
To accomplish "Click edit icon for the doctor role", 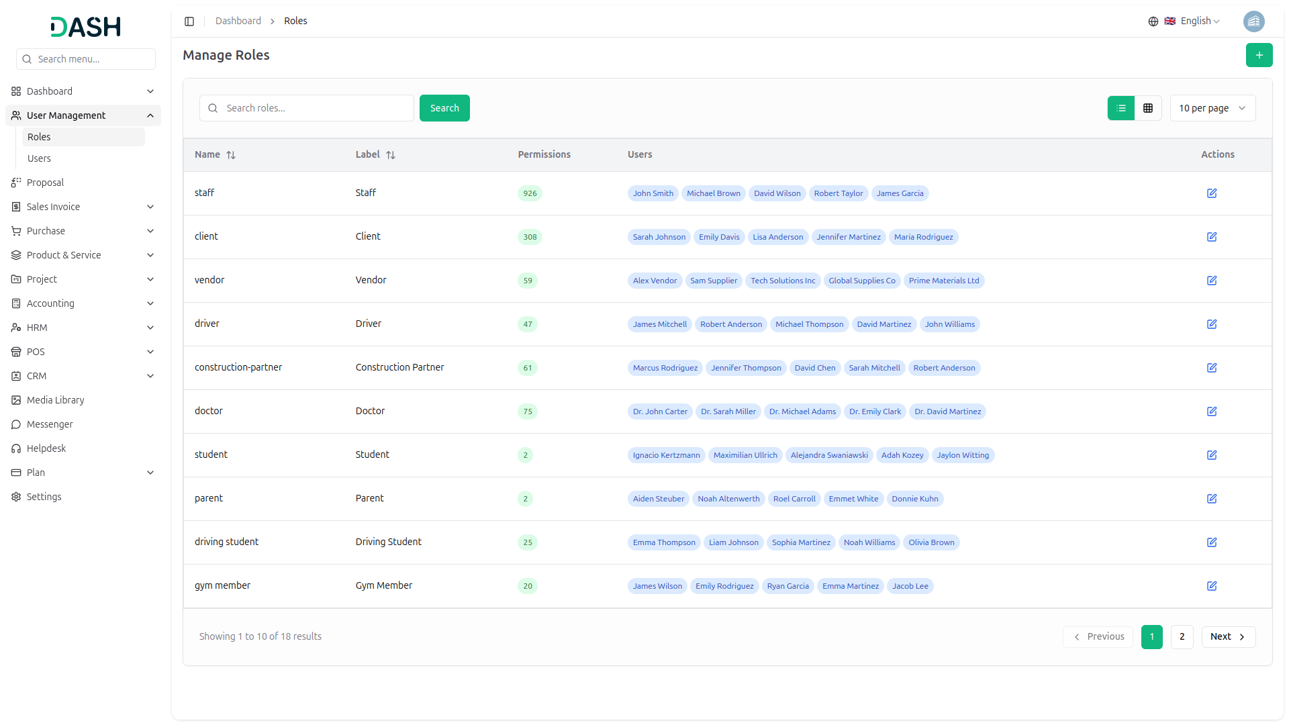I will (1212, 412).
